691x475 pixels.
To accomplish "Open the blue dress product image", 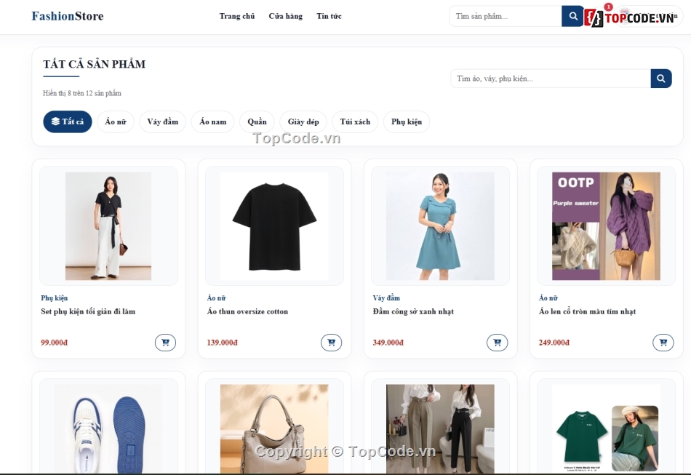I will (x=440, y=226).
